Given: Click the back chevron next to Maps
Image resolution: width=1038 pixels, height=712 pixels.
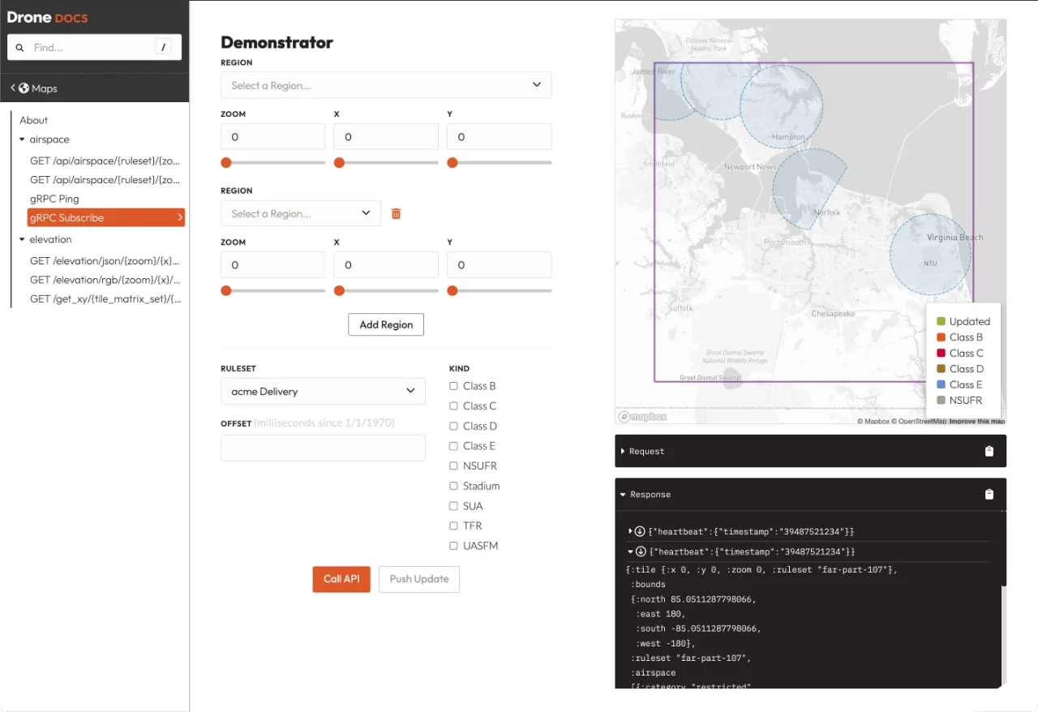Looking at the screenshot, I should click(x=13, y=88).
